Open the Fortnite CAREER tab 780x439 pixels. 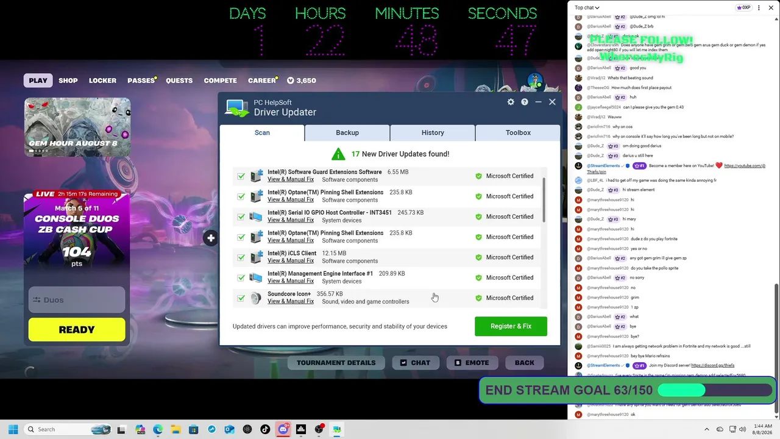(262, 80)
